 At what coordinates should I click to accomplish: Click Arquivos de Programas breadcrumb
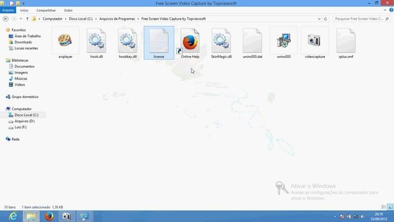click(x=117, y=19)
